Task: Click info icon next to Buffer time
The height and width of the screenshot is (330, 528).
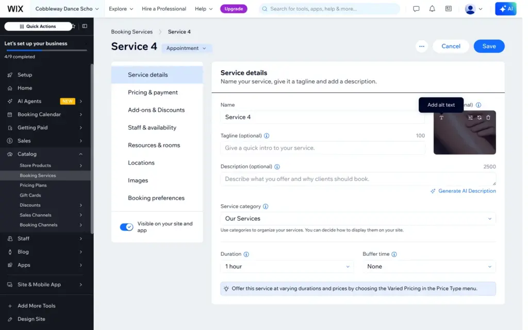Action: [394, 254]
